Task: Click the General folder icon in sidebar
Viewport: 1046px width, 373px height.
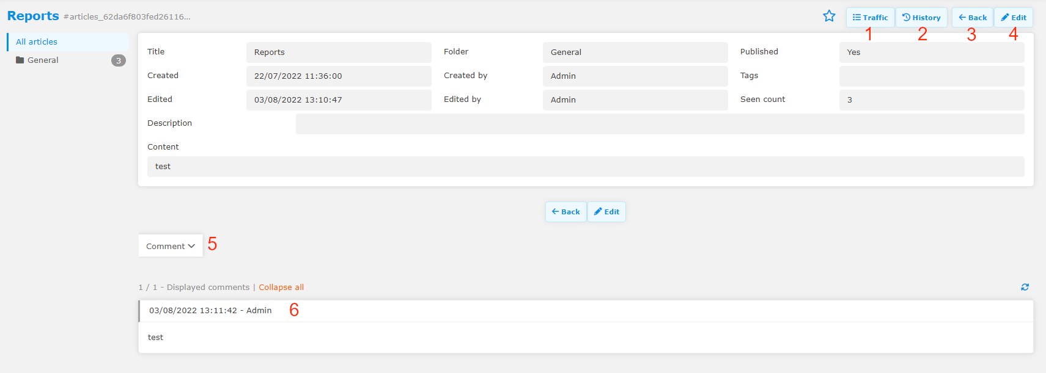Action: [x=20, y=60]
